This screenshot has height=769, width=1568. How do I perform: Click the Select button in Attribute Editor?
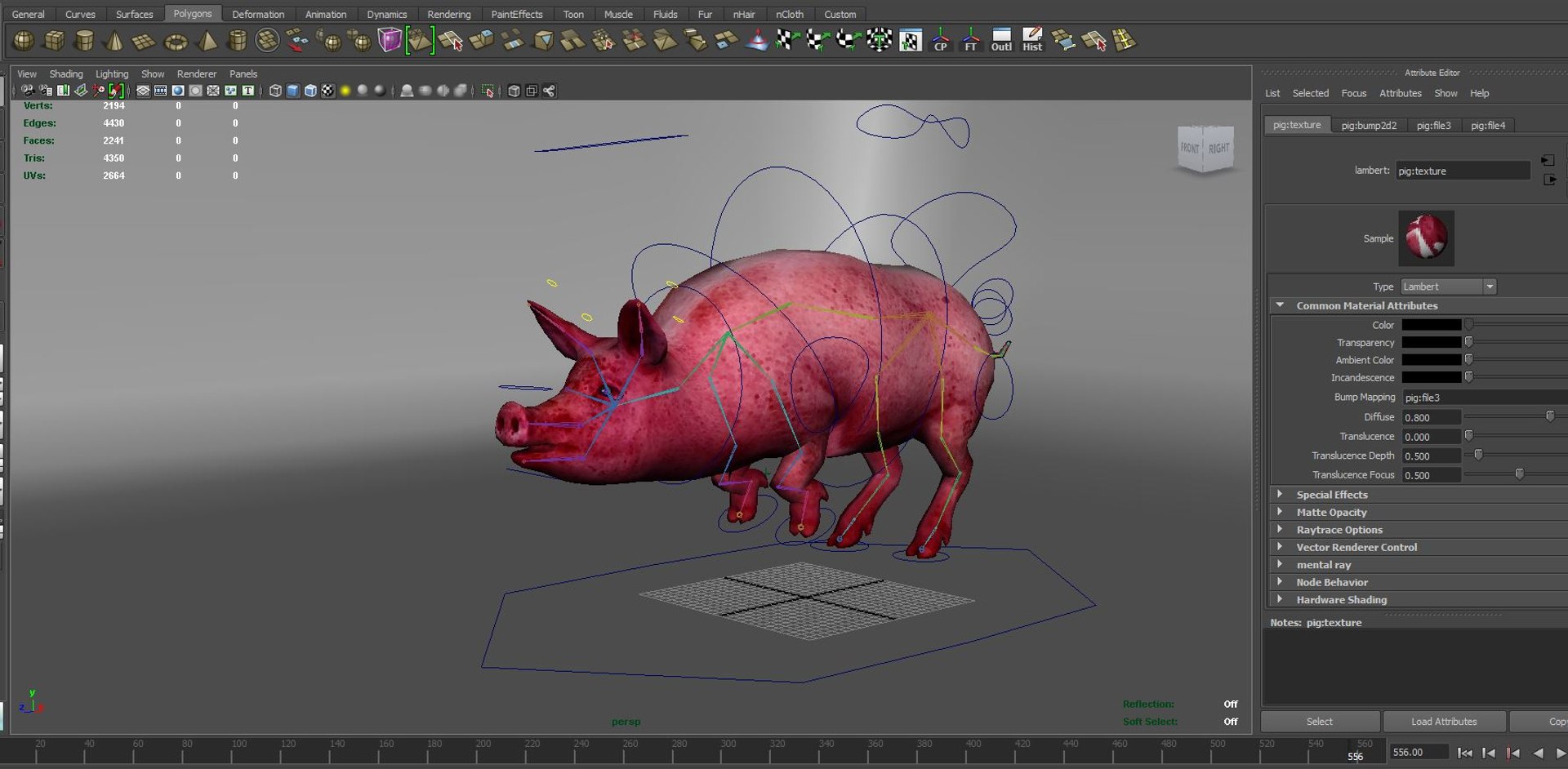pos(1320,722)
